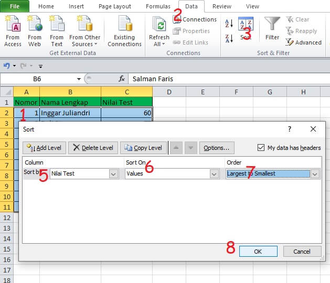Sort Z to A descending
This screenshot has height=283, width=330.
click(x=229, y=38)
